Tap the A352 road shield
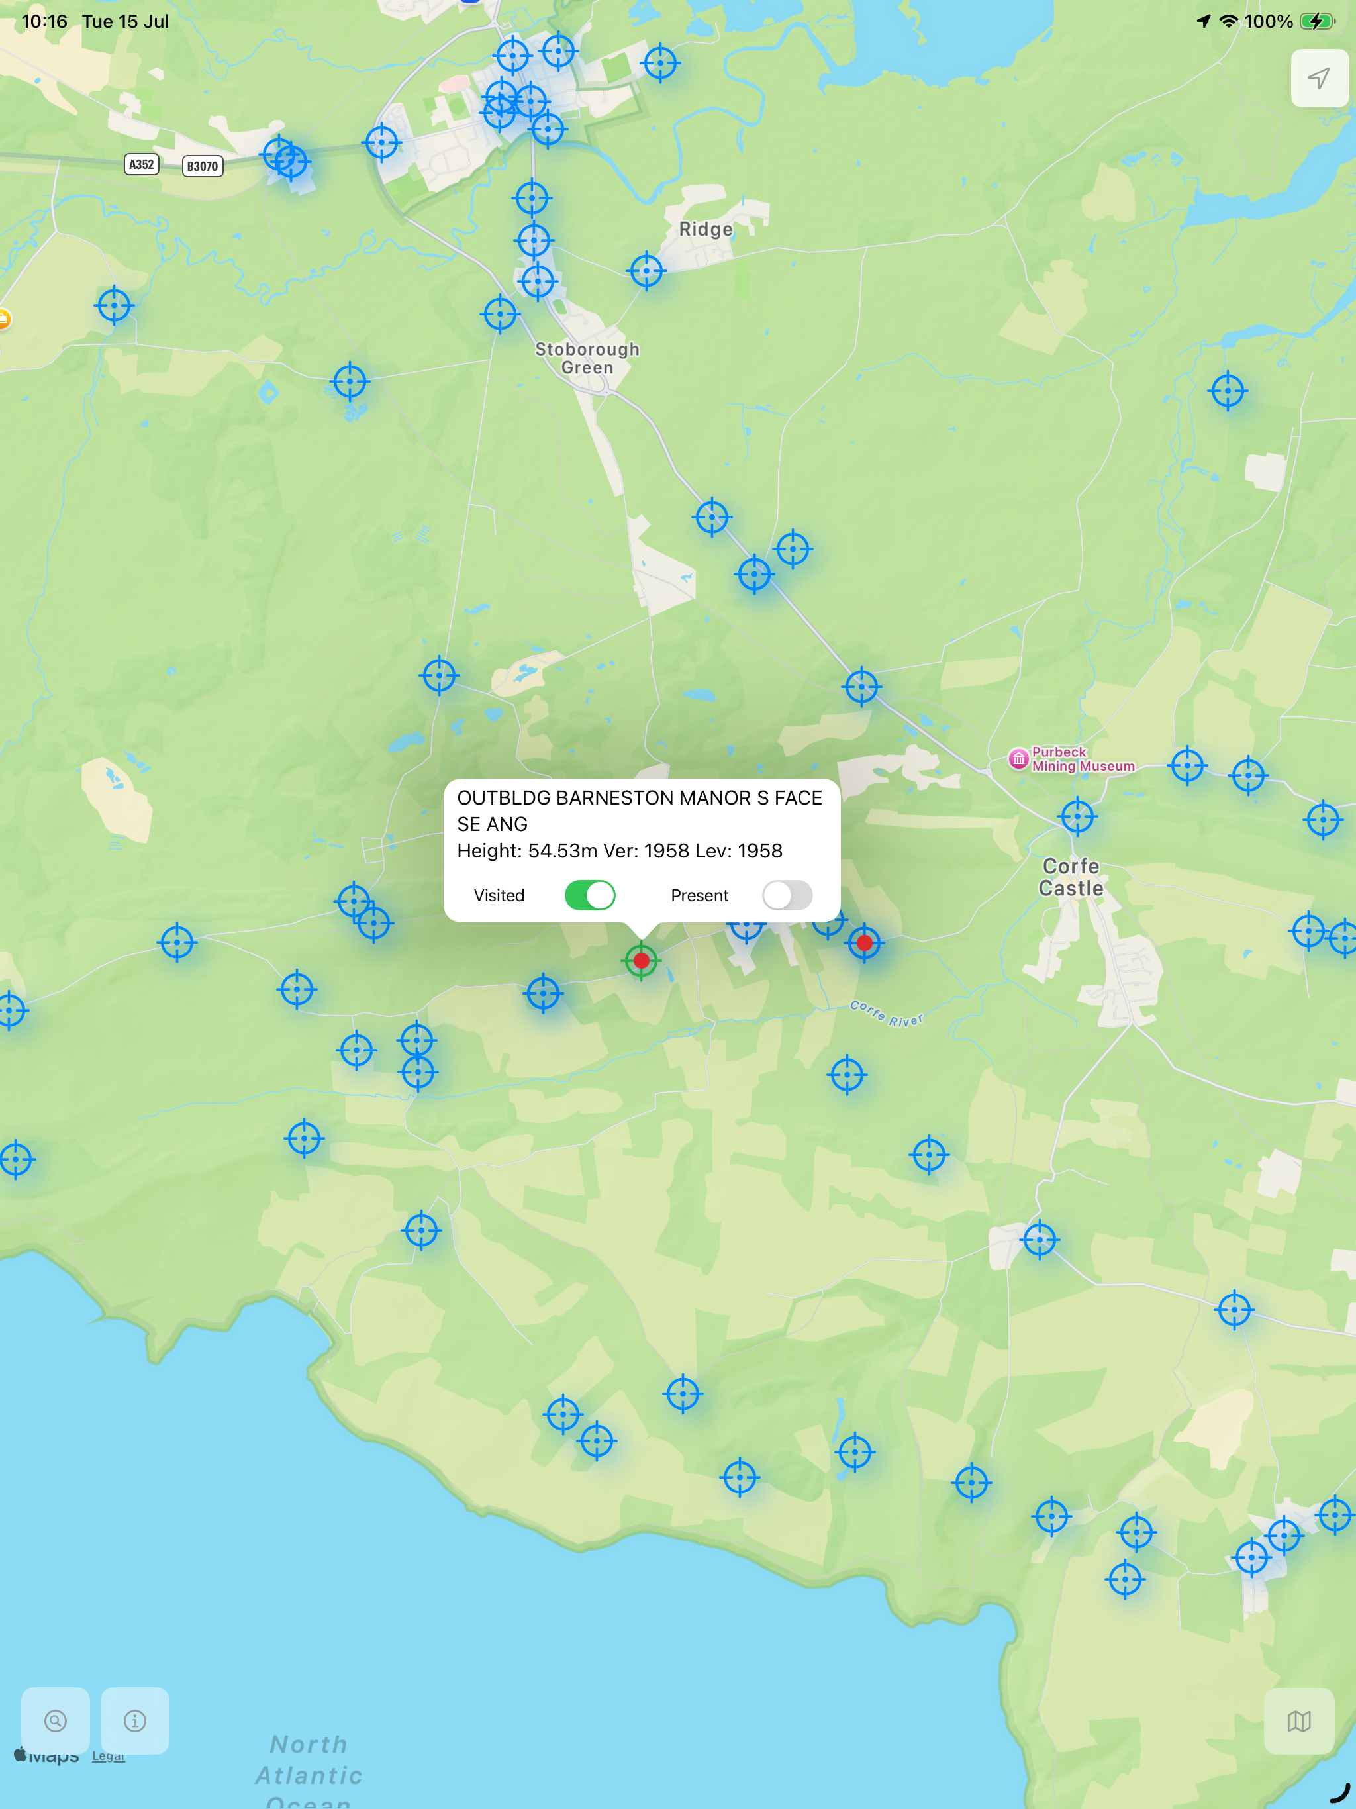The height and width of the screenshot is (1809, 1356). (142, 164)
